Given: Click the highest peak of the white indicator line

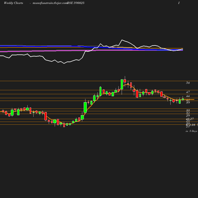Looking at the screenshot, I should (x=122, y=40).
